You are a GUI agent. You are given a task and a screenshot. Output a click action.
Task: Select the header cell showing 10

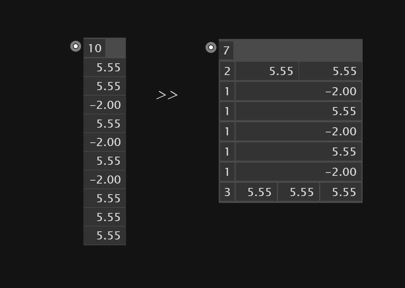point(95,48)
